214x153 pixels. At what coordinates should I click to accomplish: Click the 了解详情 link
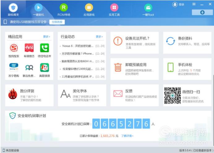(x=127, y=136)
